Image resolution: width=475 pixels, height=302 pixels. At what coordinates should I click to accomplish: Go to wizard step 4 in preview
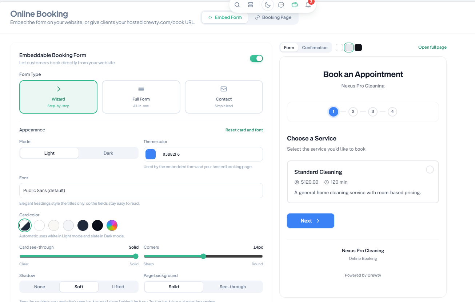(x=392, y=112)
